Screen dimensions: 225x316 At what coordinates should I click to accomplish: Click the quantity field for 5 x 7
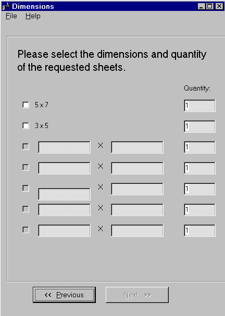[199, 106]
